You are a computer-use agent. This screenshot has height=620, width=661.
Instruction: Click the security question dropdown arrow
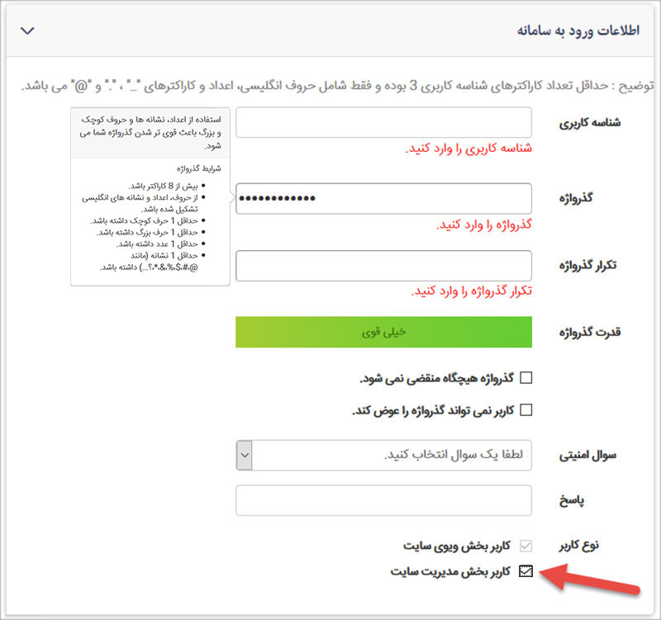[x=244, y=455]
